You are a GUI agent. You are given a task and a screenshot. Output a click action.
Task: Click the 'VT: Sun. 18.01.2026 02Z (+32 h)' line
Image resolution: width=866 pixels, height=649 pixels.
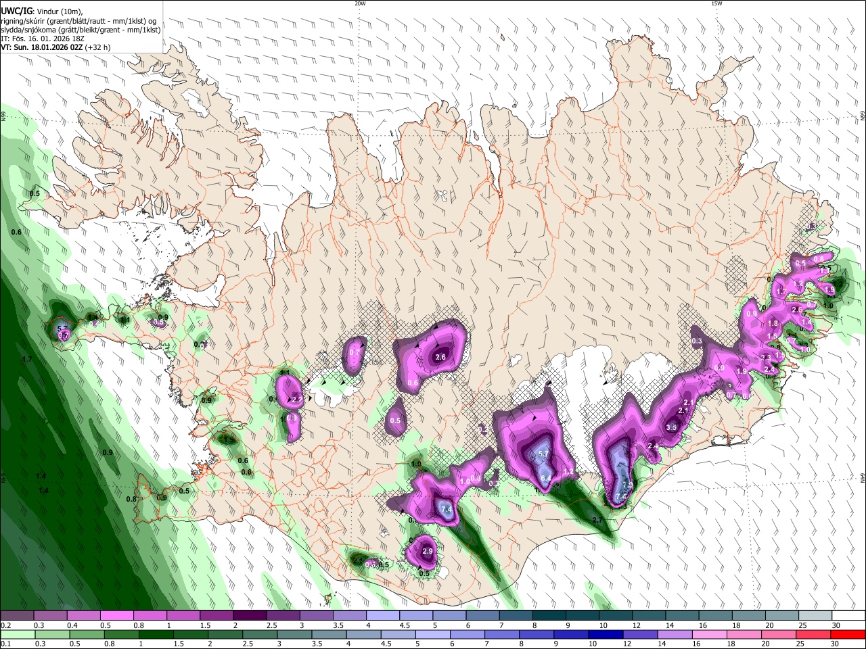pos(55,47)
